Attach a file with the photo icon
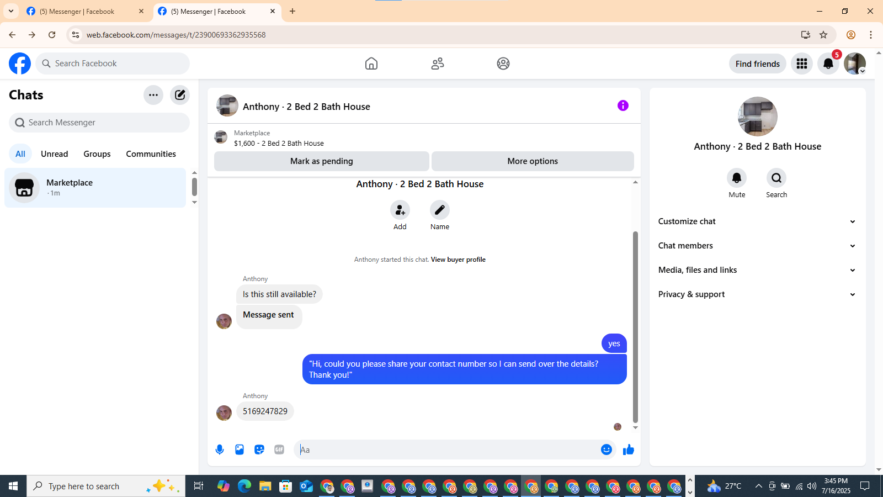The height and width of the screenshot is (497, 883). click(240, 450)
